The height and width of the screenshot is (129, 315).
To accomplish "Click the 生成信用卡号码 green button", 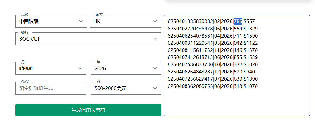I will (88, 110).
